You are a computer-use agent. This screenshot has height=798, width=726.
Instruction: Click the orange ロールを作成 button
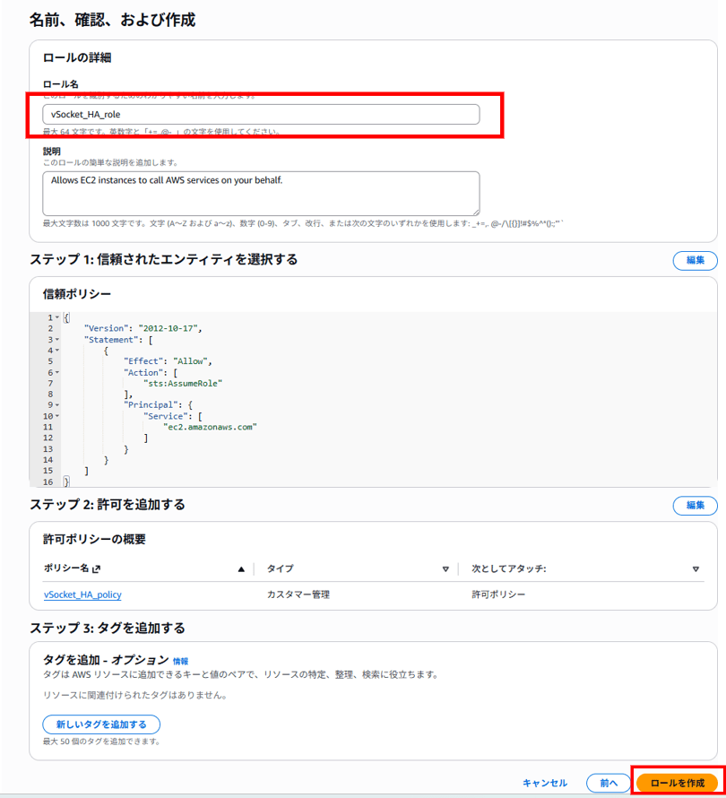click(677, 783)
